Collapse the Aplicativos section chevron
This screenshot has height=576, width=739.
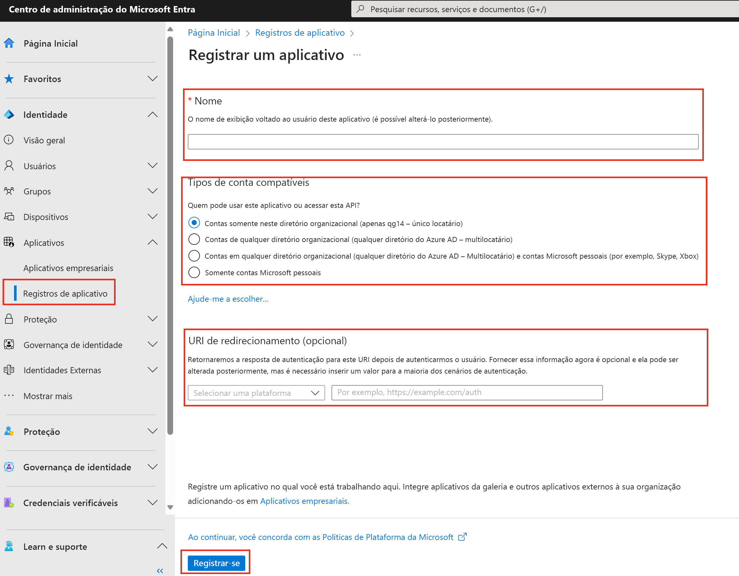(x=153, y=242)
